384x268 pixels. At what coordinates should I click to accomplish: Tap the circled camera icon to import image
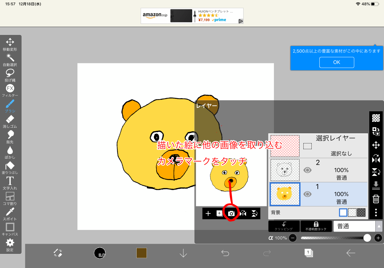coord(231,213)
